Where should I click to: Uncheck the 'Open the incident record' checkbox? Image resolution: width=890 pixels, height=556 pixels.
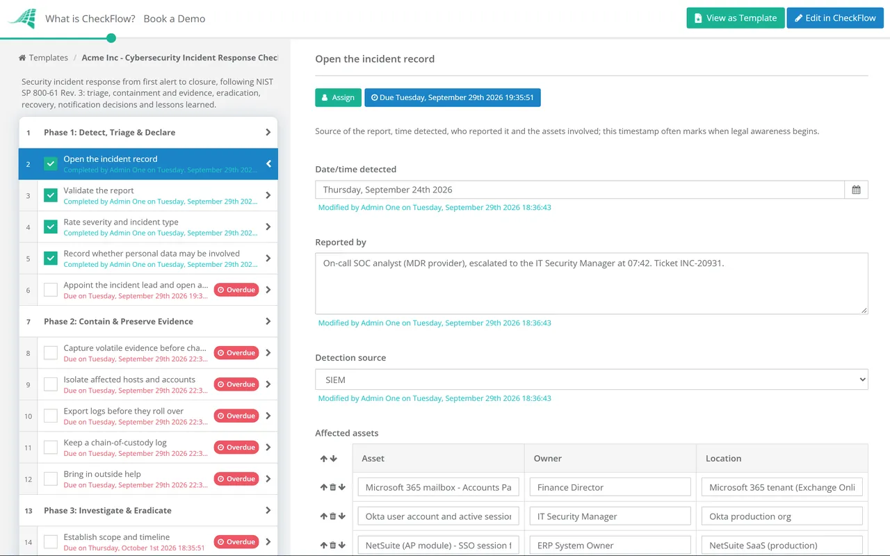(51, 164)
